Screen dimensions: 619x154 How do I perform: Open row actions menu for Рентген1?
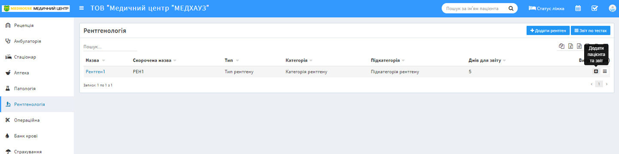click(605, 71)
